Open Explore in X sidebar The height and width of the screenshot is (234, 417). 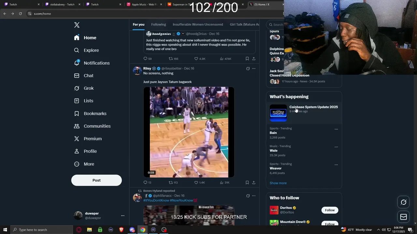click(87, 50)
